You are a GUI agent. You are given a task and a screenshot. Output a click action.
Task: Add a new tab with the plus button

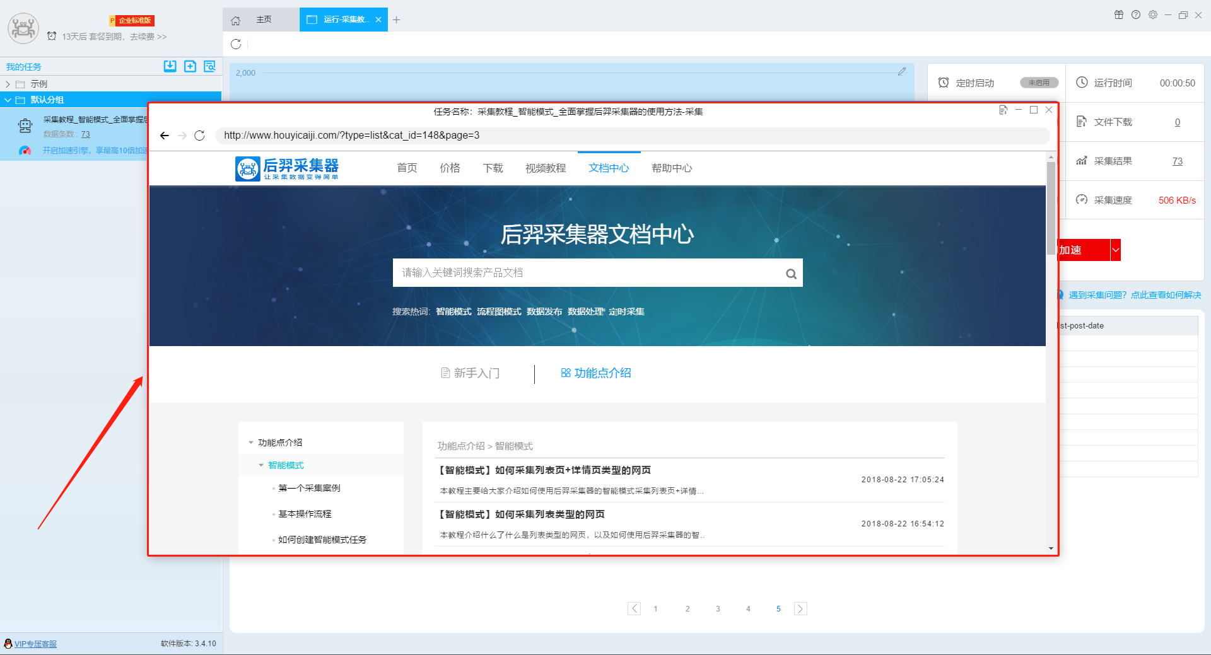396,20
